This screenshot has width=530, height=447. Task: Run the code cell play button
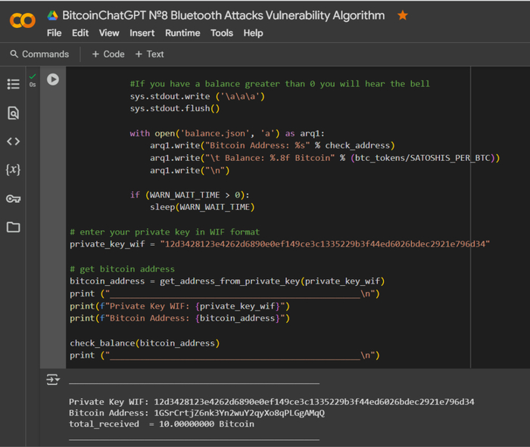click(53, 79)
